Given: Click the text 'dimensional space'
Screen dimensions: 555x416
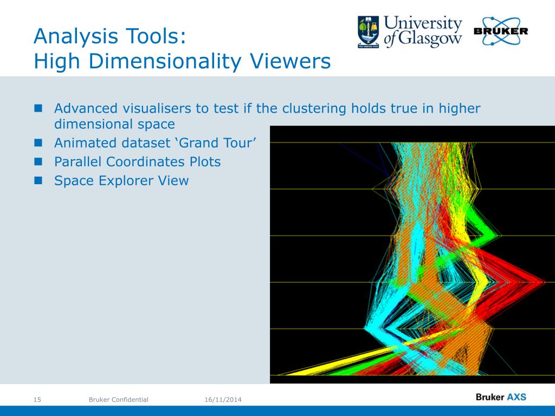Looking at the screenshot, I should pos(114,124).
